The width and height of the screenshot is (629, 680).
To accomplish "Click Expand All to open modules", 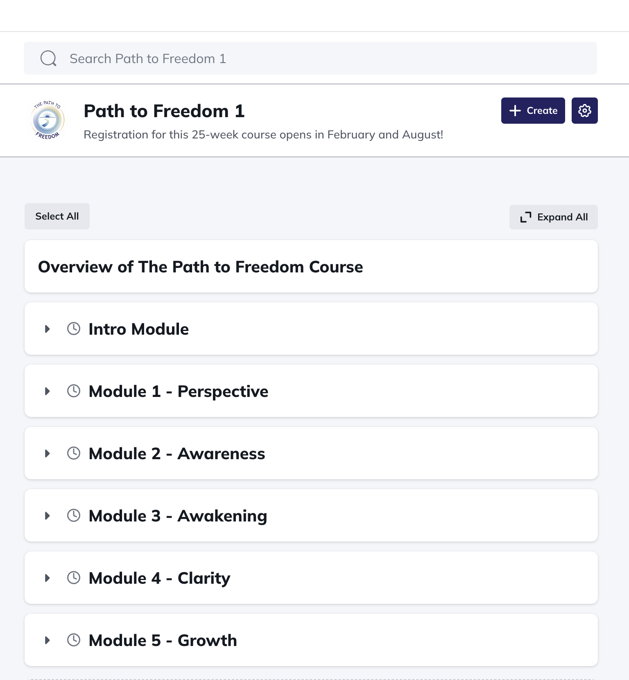I will (x=553, y=217).
